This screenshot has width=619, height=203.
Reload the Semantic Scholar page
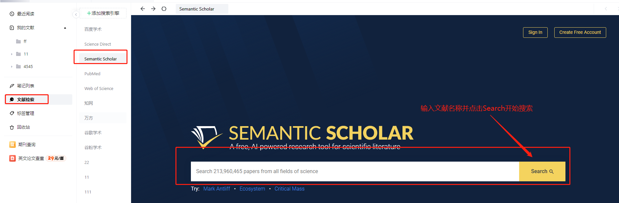tap(164, 9)
